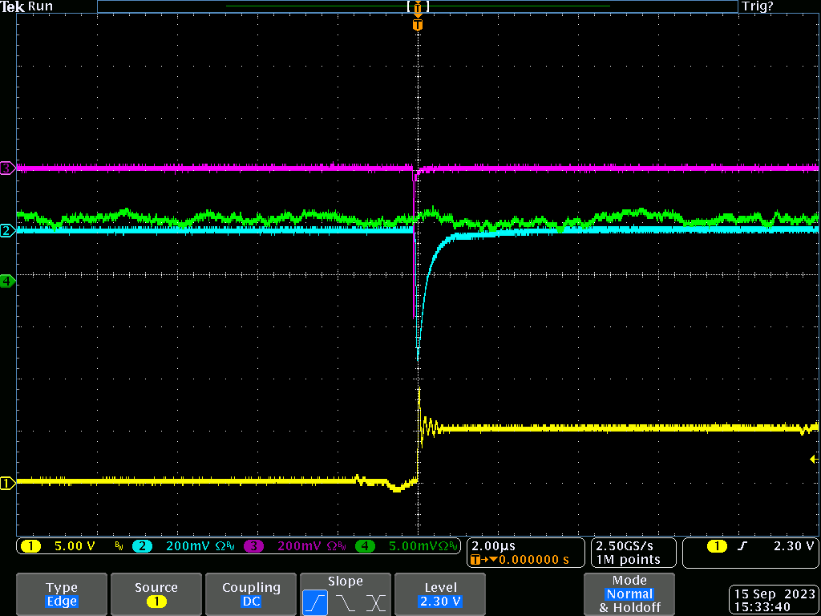
Task: Click the channel 1 yellow ground marker
Action: tap(7, 483)
